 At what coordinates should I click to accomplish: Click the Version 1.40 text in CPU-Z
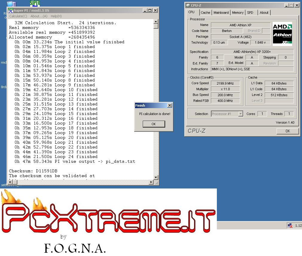(285, 122)
